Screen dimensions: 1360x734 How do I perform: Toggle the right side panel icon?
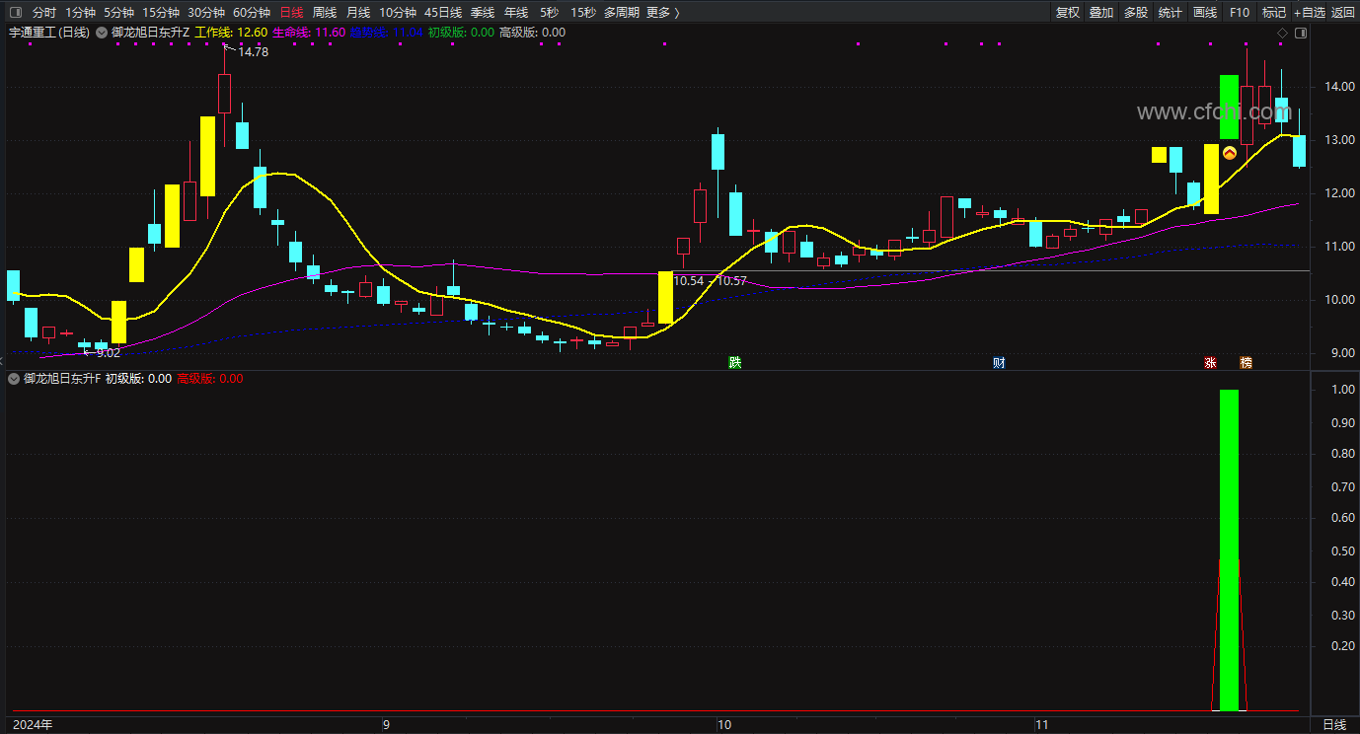[1300, 33]
